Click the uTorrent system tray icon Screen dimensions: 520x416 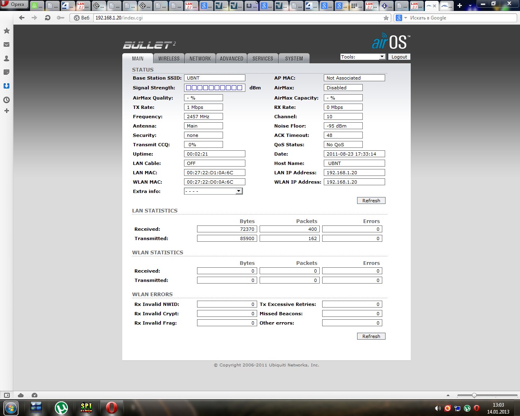tap(467, 408)
